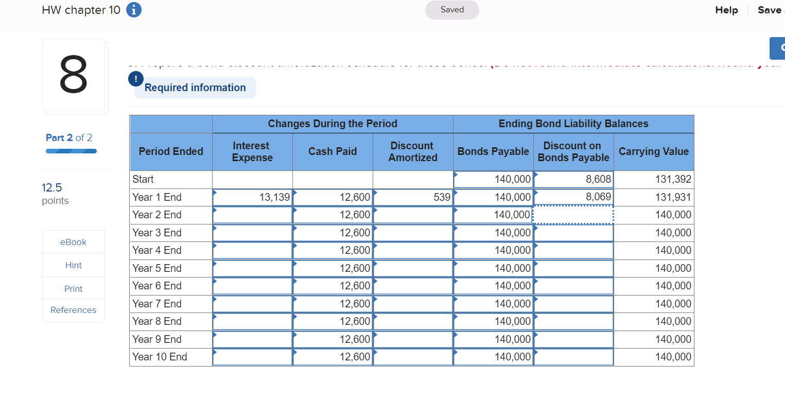Click the Part 2 progress bar
Viewport: 785px width, 399px height.
point(71,151)
